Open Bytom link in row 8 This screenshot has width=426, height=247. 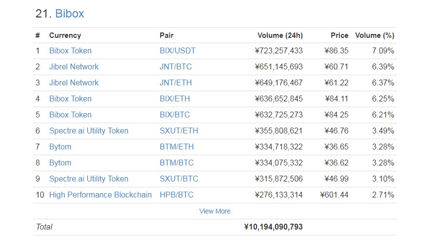tap(60, 163)
